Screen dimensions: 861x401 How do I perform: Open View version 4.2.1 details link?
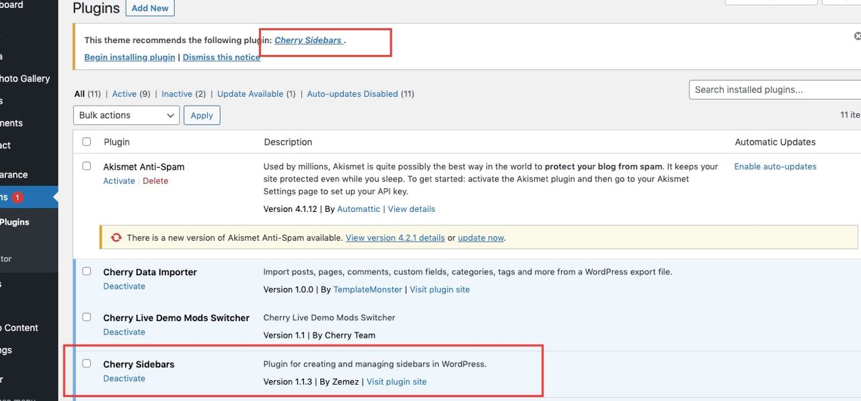(396, 238)
